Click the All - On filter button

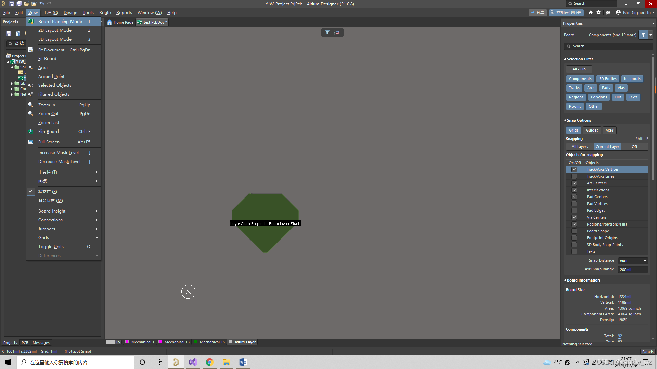point(579,69)
